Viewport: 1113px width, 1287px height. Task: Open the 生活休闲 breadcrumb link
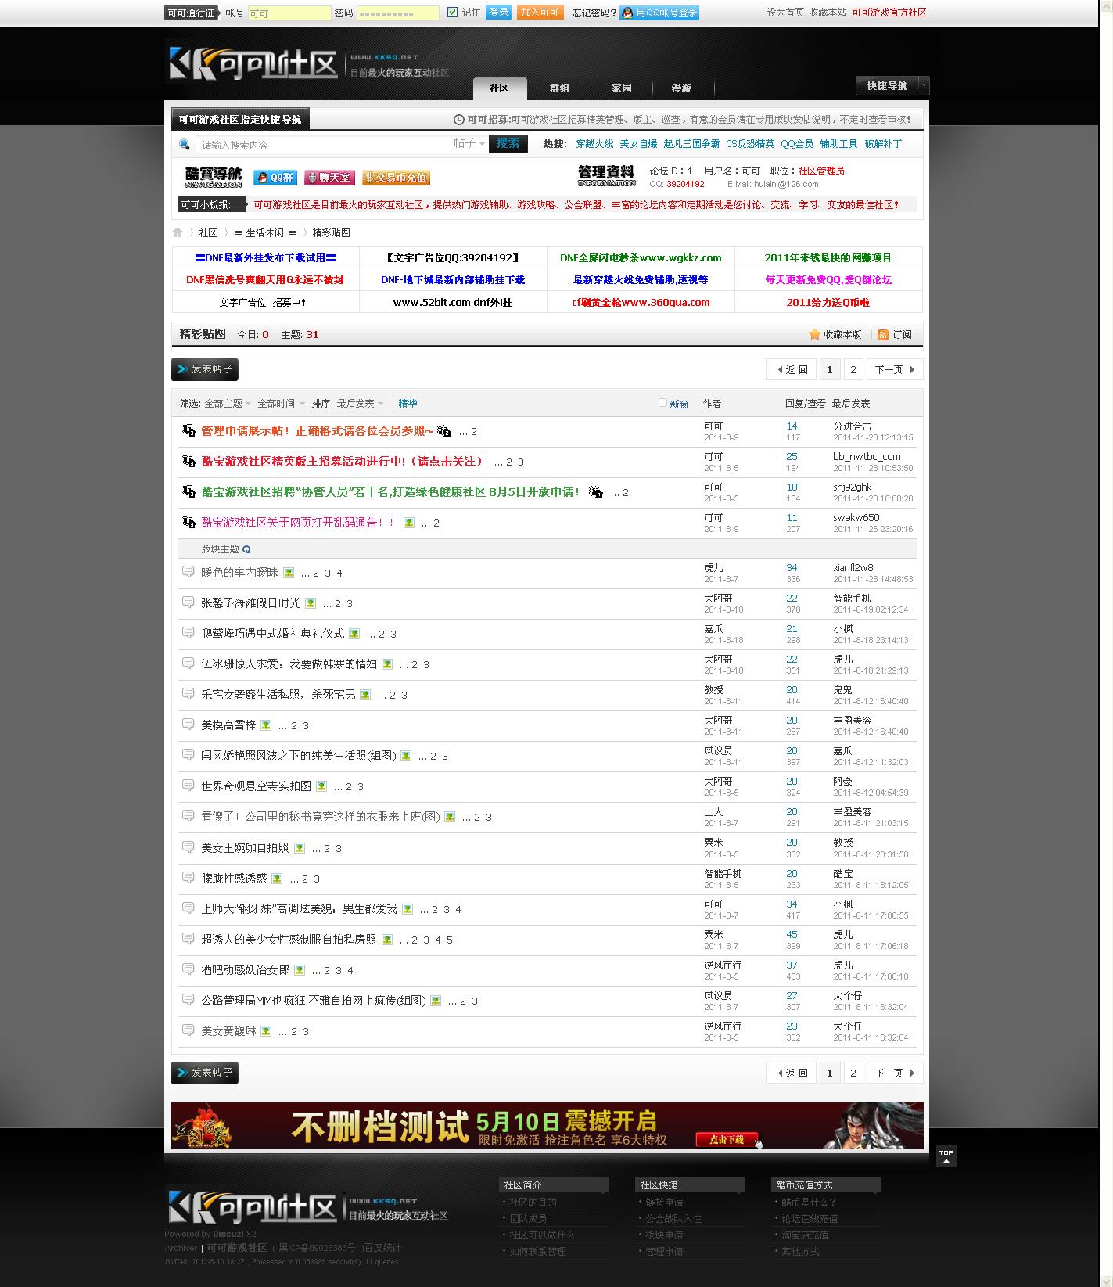pos(266,232)
